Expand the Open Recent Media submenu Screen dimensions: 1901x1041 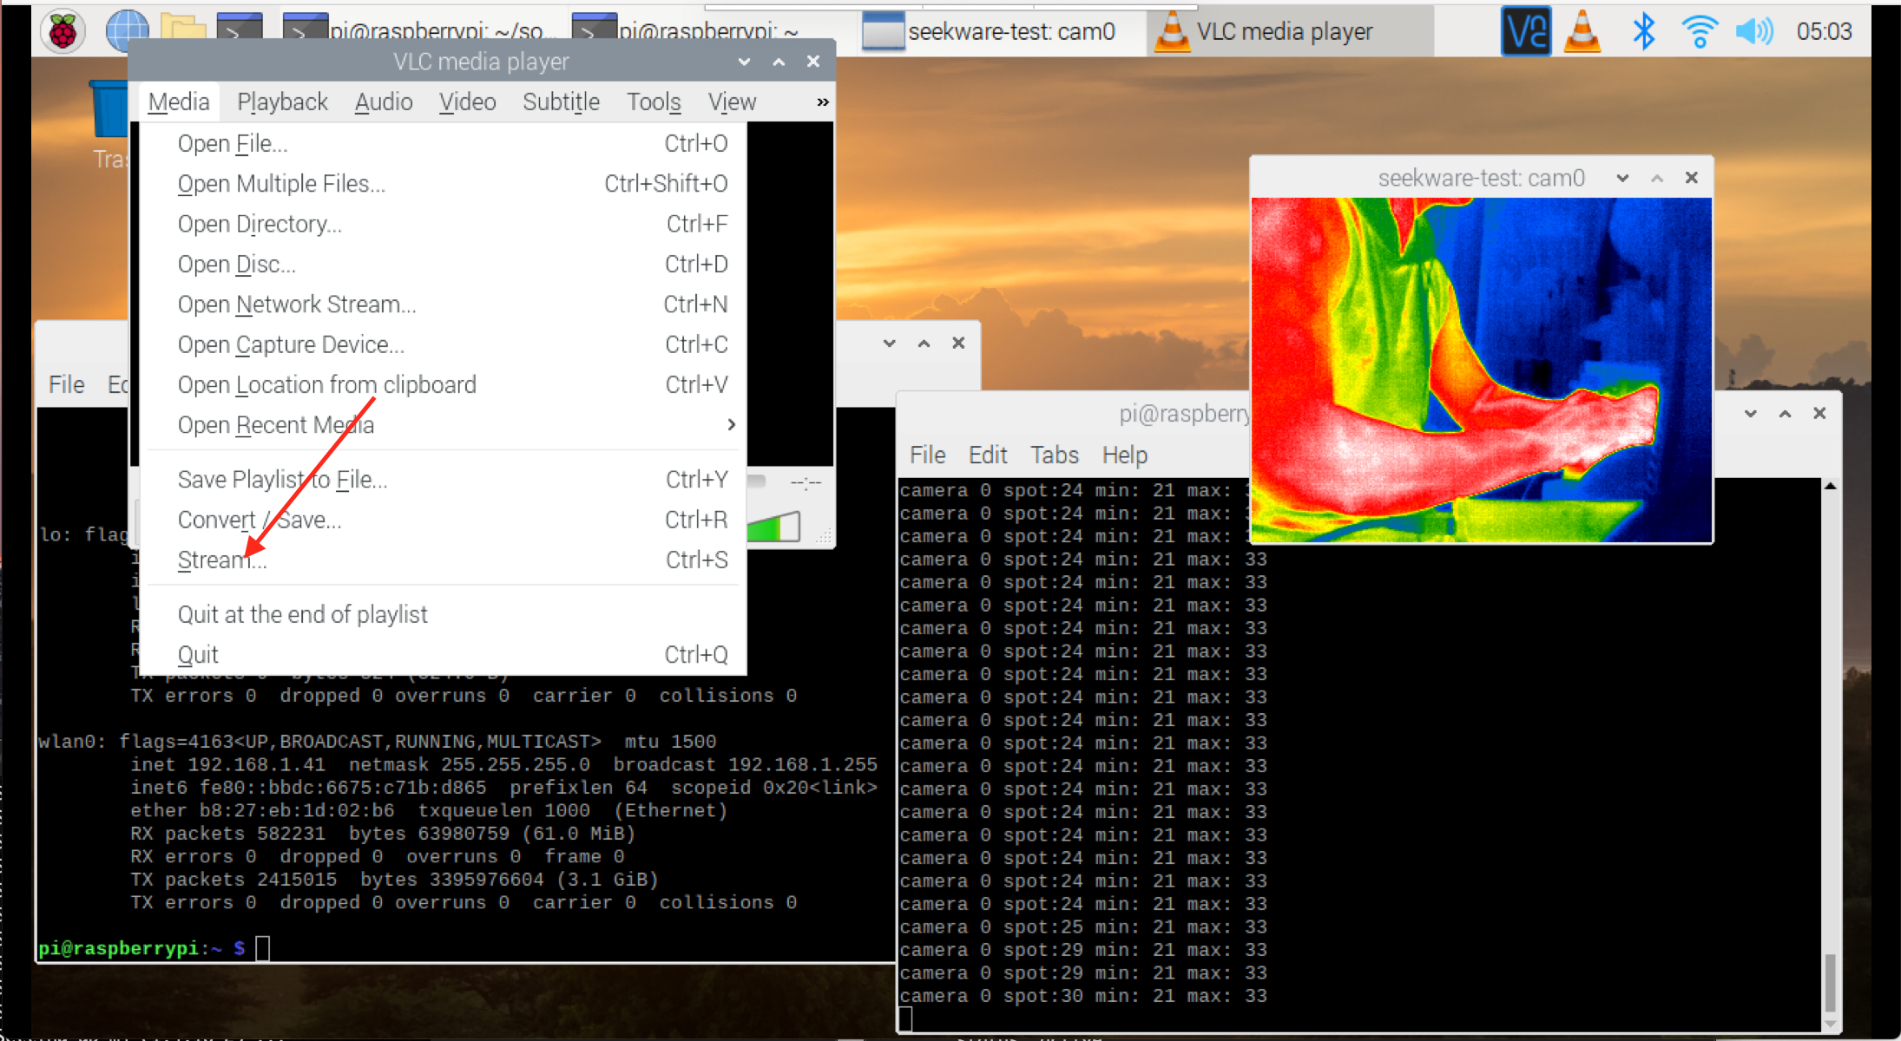(x=443, y=425)
